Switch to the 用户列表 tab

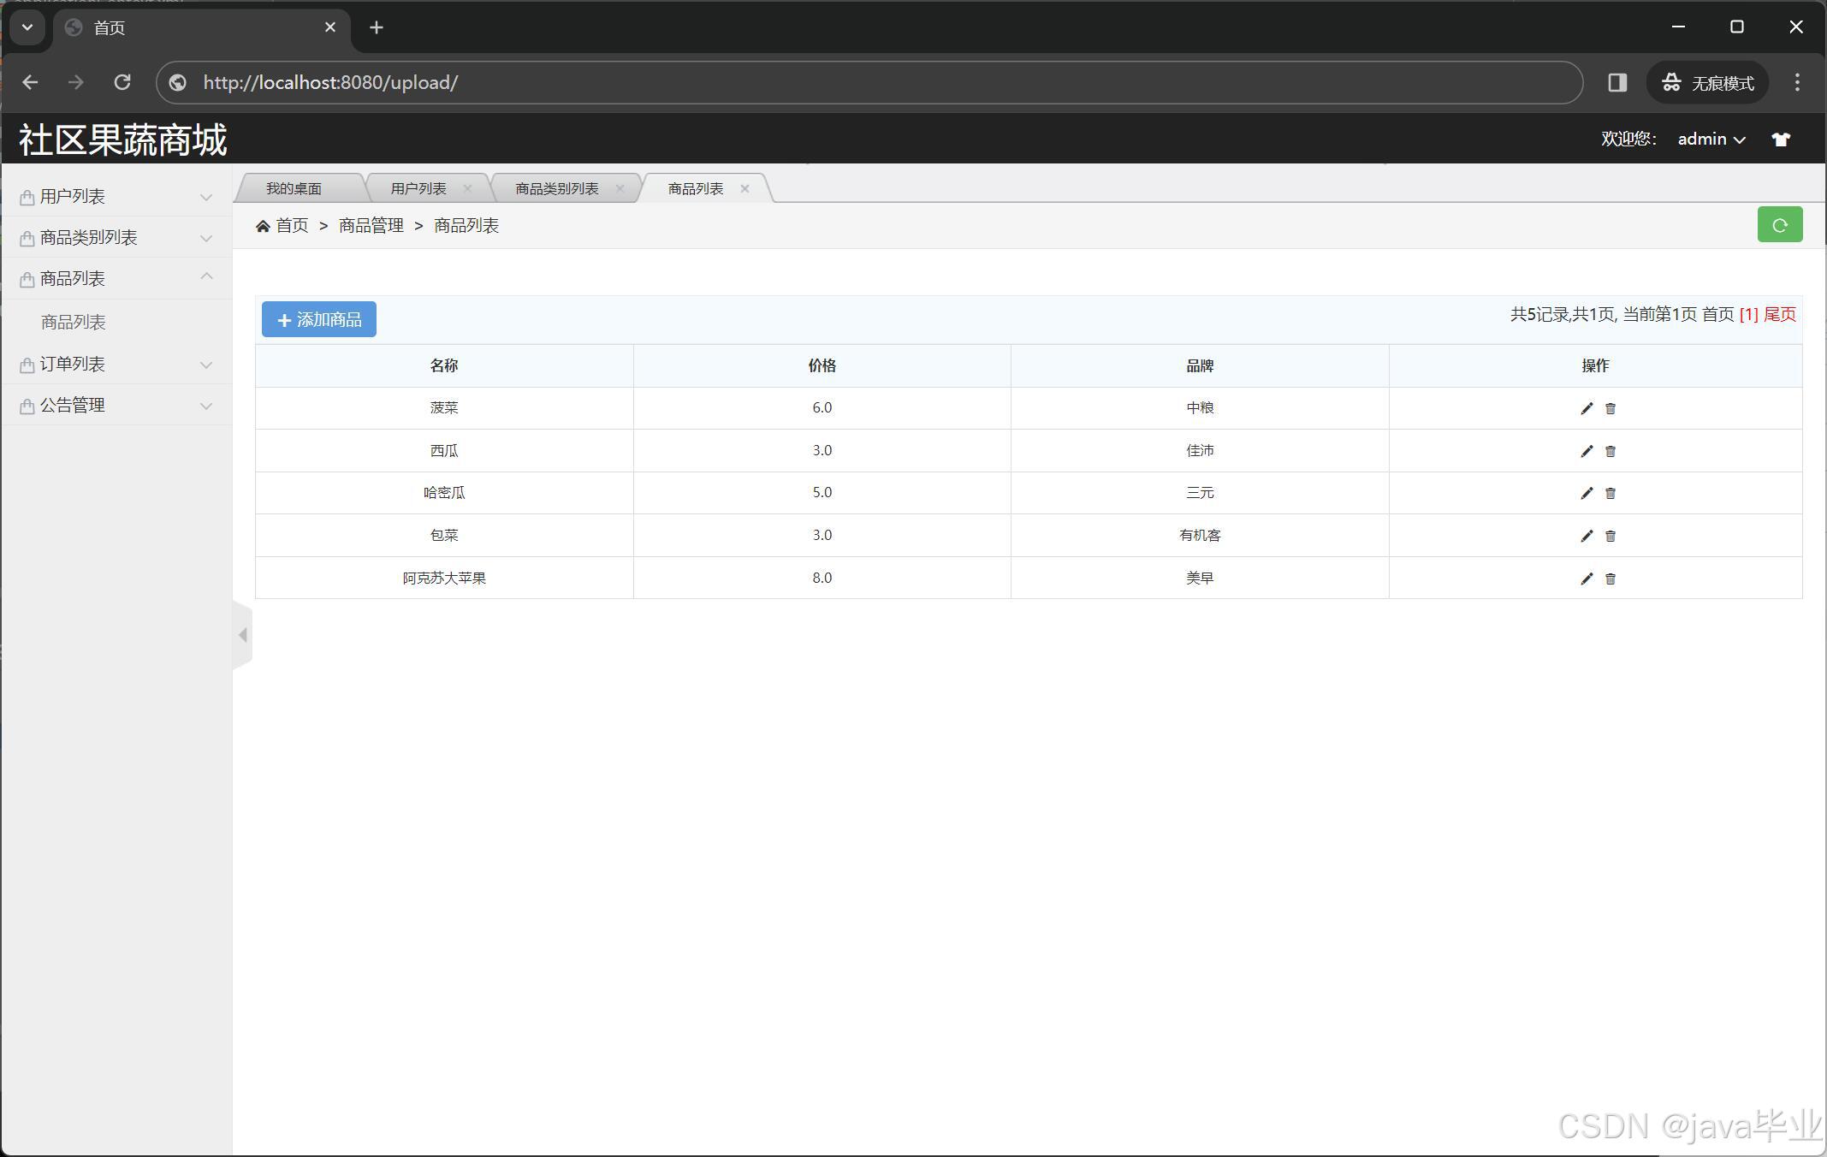point(418,188)
